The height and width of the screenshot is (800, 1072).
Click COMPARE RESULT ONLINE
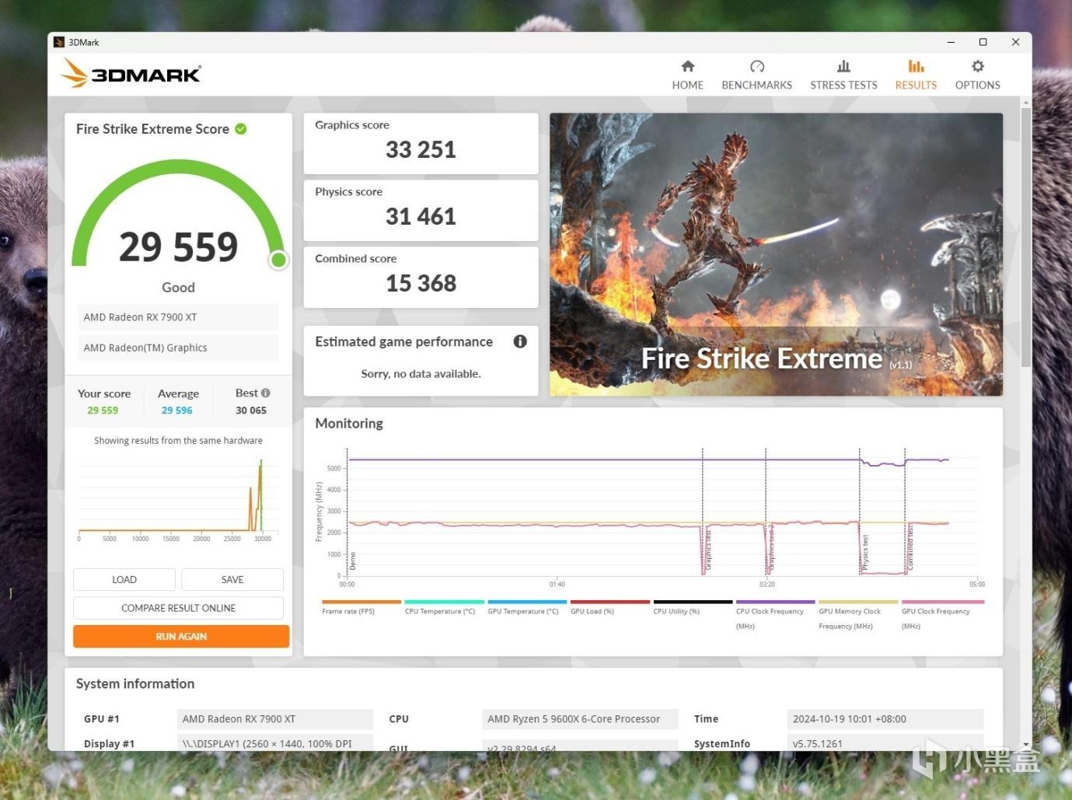pyautogui.click(x=178, y=608)
